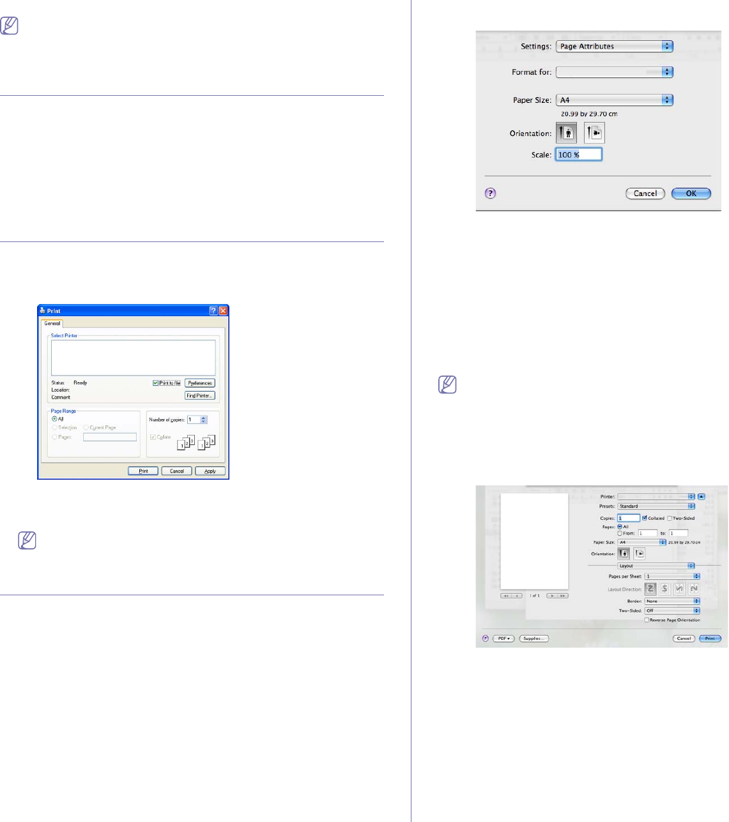Viewport: 729px width, 822px height.
Task: Click the blank page preview thumbnail
Action: 534,541
